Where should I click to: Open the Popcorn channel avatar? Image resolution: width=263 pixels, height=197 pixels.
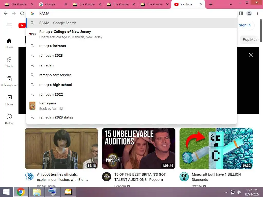coord(107,176)
